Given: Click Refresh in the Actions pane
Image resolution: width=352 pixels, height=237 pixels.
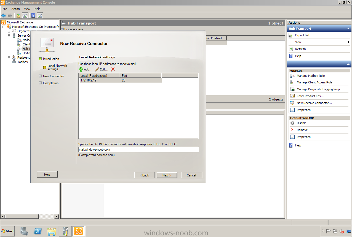Looking at the screenshot, I should click(x=300, y=49).
